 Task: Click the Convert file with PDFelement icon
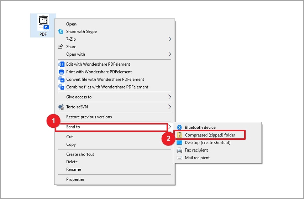point(61,80)
